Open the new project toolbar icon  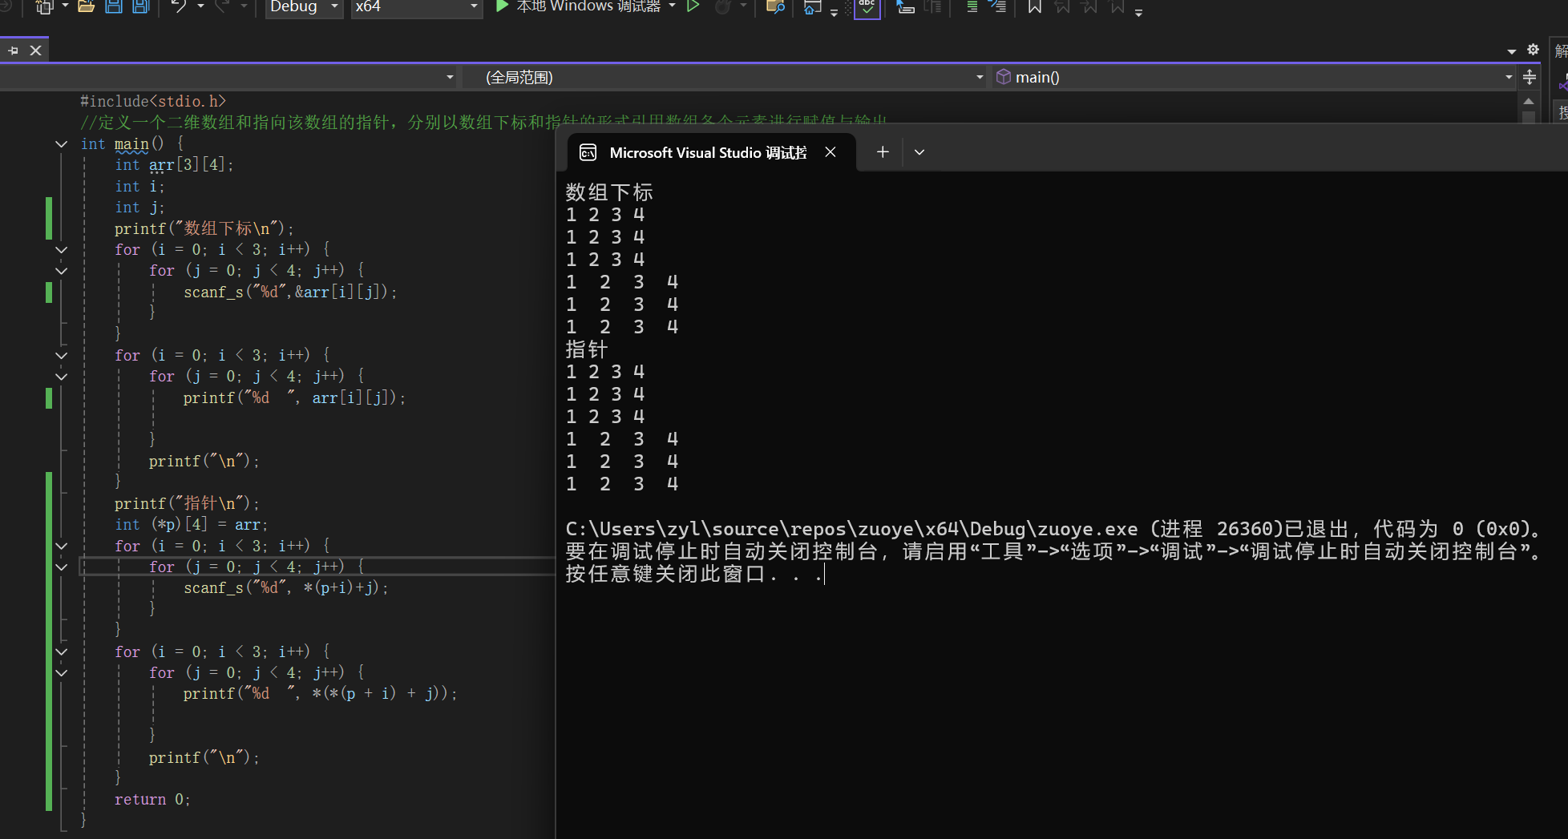pos(44,7)
